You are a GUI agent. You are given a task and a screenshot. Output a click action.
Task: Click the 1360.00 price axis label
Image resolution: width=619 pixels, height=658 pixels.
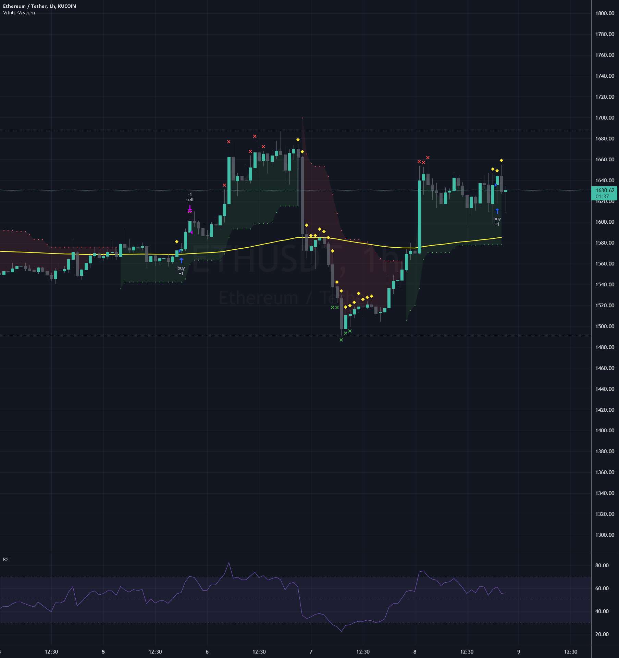(x=605, y=472)
